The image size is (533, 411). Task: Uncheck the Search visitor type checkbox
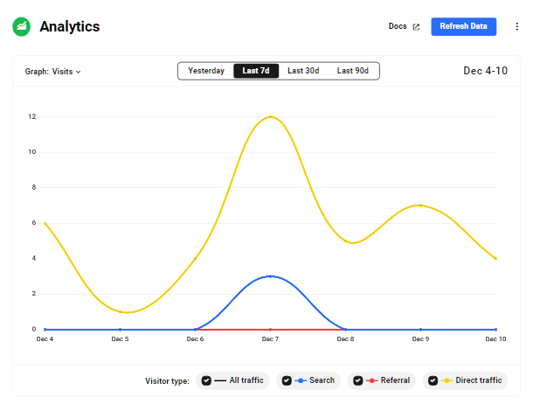(x=287, y=380)
